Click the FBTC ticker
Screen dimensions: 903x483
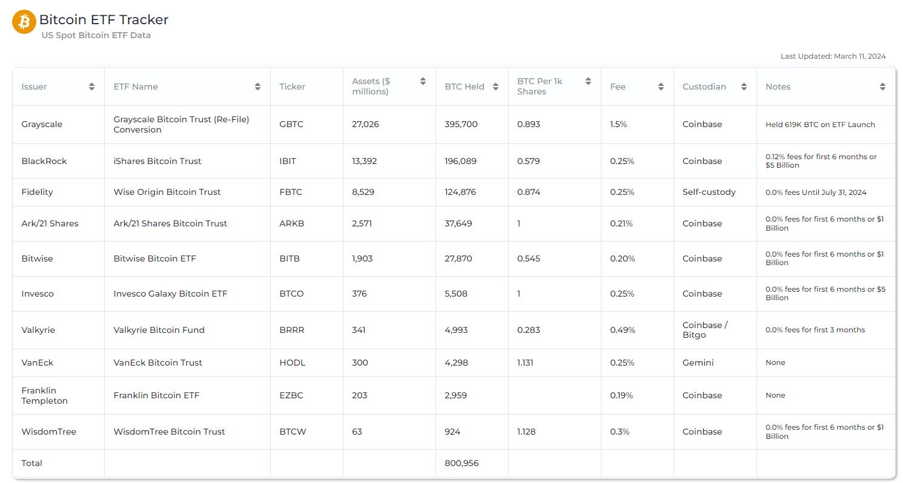click(291, 192)
